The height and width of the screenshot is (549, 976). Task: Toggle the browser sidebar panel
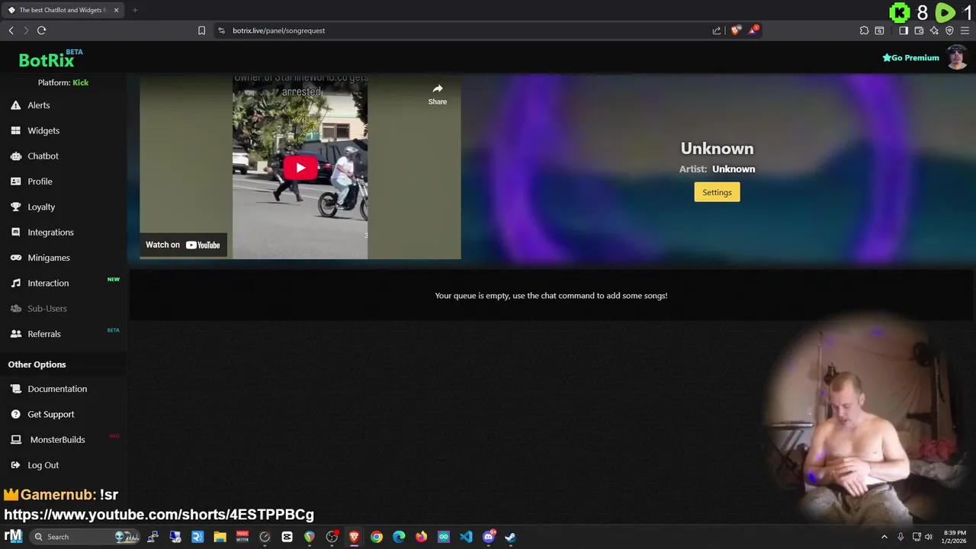tap(903, 30)
